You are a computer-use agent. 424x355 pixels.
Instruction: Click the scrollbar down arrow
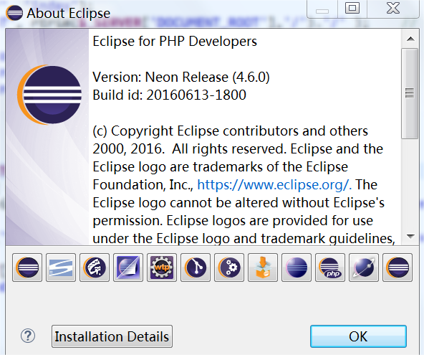[410, 237]
